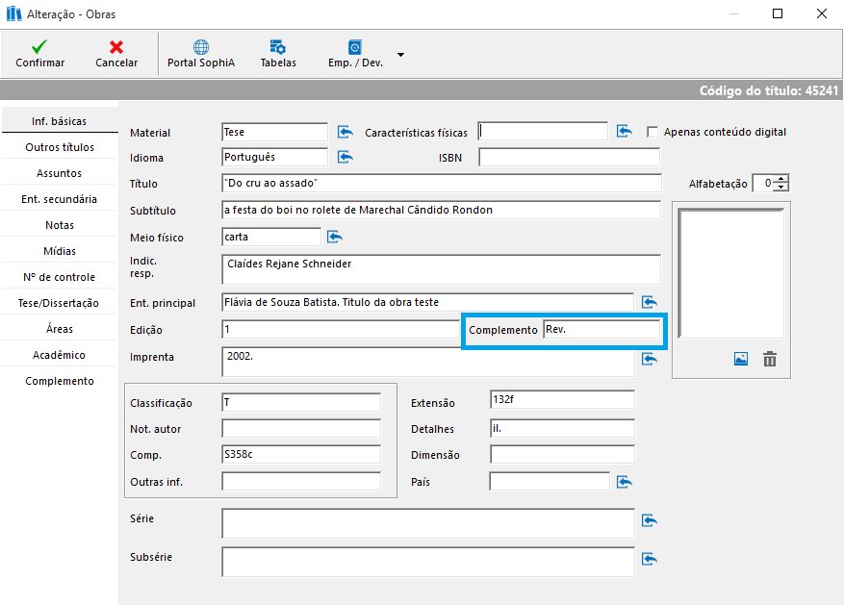Click the lookup arrow beside Meio físico

tap(334, 237)
